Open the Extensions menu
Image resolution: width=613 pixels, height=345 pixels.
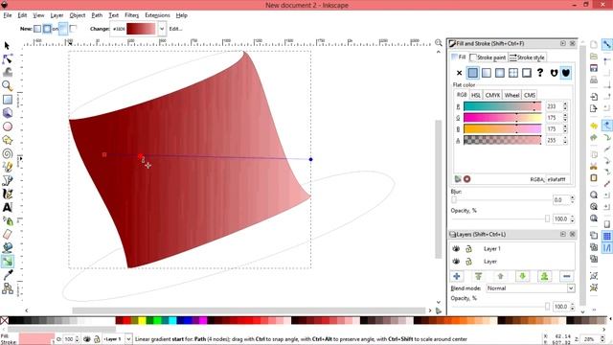(157, 15)
